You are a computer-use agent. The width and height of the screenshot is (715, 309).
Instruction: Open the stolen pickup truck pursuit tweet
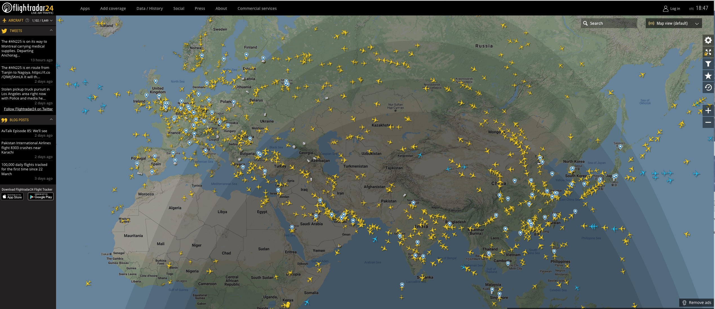pyautogui.click(x=25, y=94)
